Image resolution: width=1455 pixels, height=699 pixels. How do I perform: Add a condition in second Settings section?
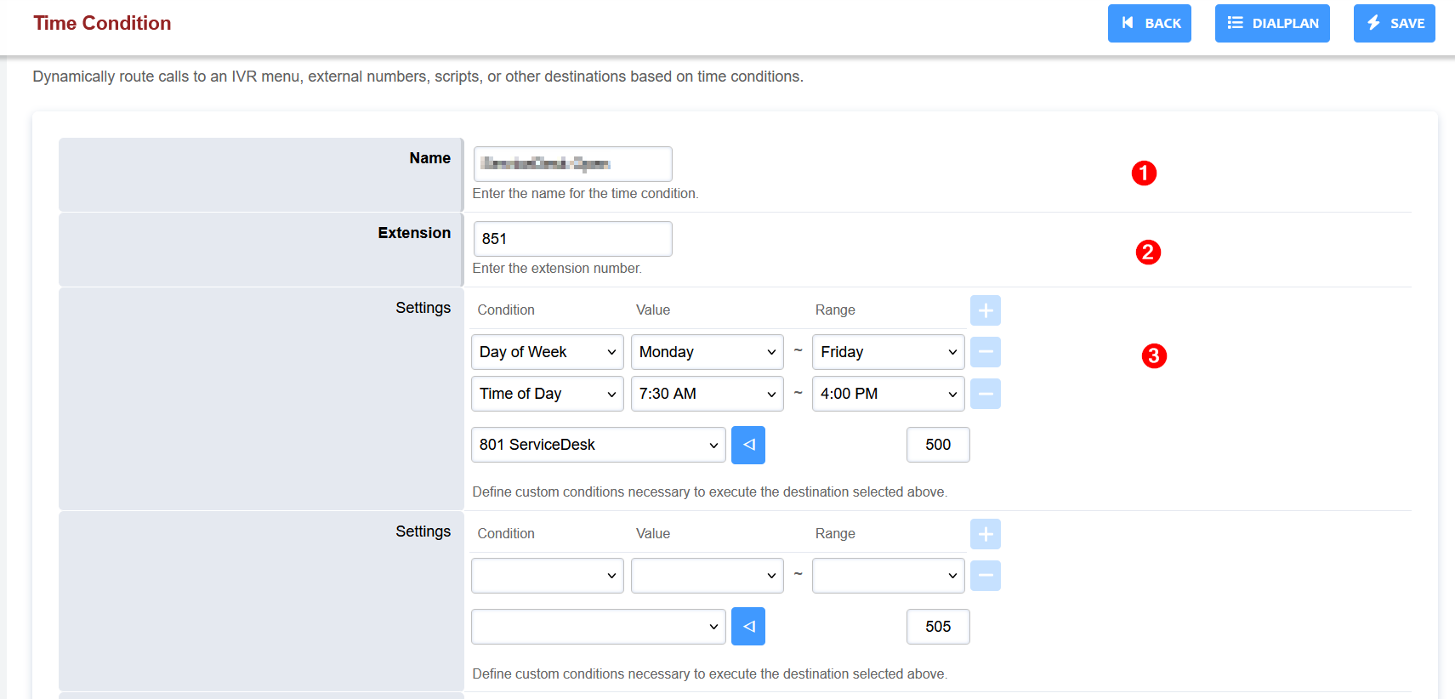pos(985,534)
